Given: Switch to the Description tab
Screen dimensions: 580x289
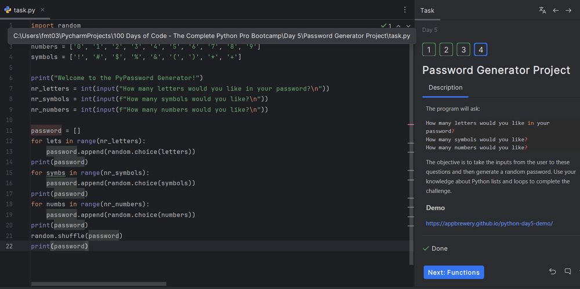Looking at the screenshot, I should 445,87.
